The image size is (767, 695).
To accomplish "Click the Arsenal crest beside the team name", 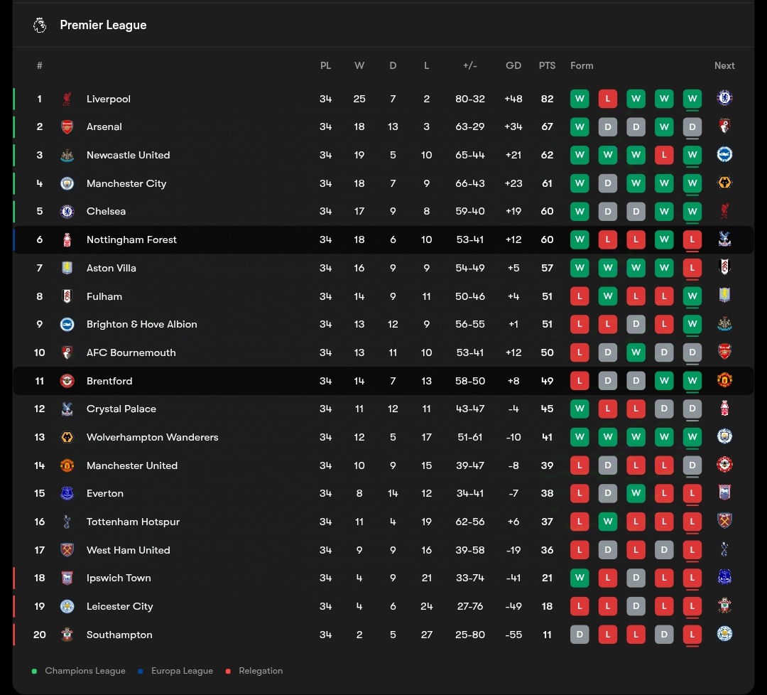I will pyautogui.click(x=67, y=127).
